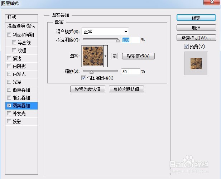Click the 复位为默认值 button

pyautogui.click(x=126, y=89)
